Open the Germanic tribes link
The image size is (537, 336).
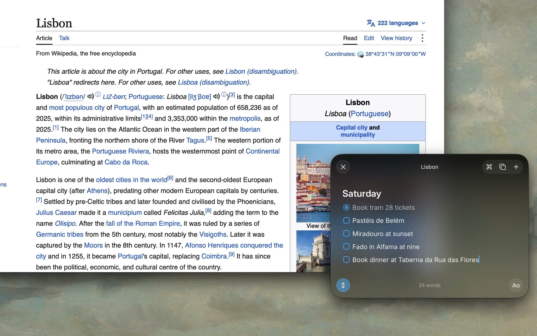coord(60,234)
